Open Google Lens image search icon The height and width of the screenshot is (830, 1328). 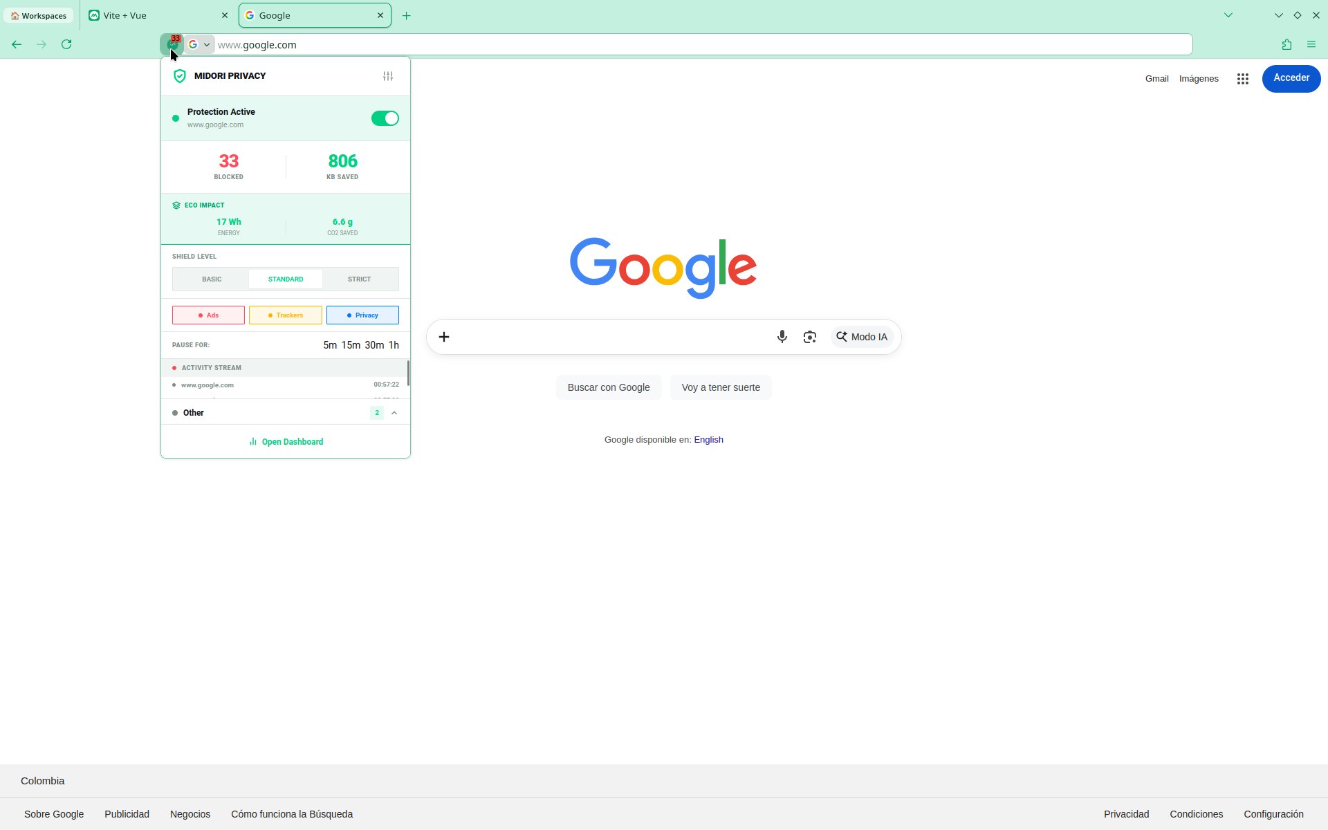point(809,337)
